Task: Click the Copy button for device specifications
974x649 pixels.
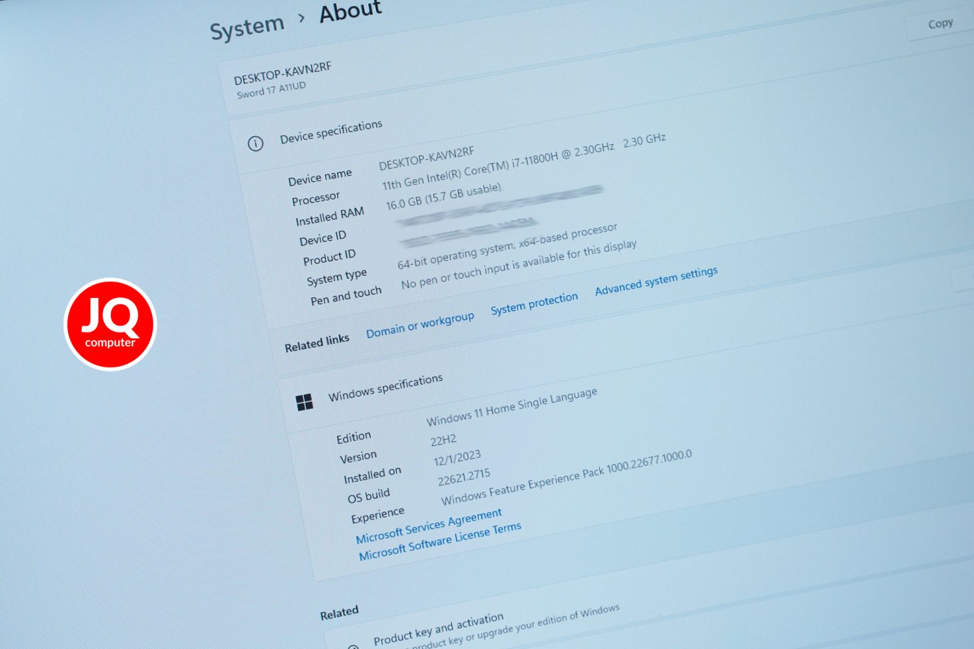Action: [x=940, y=24]
